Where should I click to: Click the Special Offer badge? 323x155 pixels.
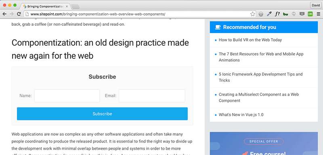tap(264, 141)
